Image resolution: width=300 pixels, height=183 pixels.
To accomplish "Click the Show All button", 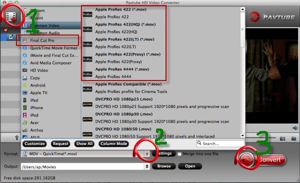I will (84, 143).
